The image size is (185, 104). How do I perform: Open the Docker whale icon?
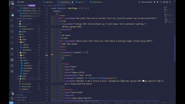coord(12,49)
